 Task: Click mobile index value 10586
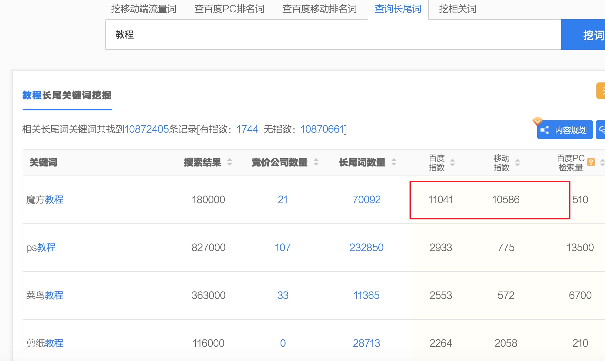(506, 200)
